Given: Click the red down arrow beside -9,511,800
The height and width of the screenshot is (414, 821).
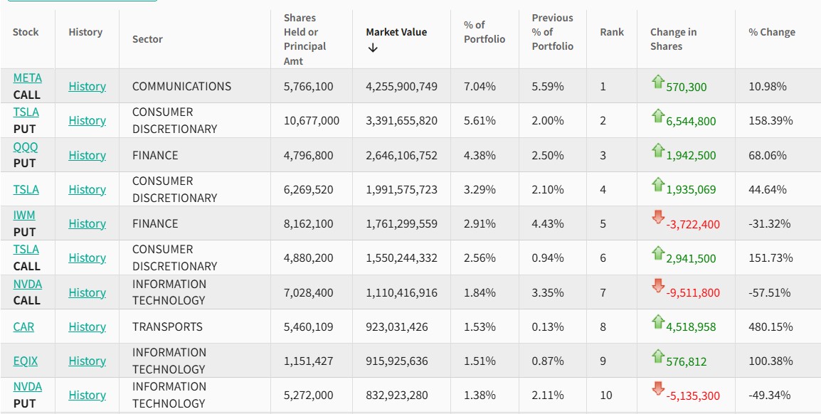Looking at the screenshot, I should tap(657, 286).
